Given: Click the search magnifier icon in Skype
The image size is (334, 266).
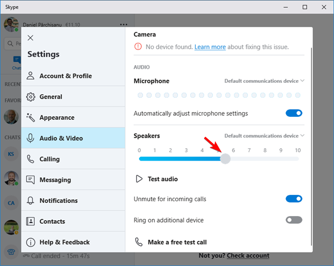Looking at the screenshot, I should pos(10,44).
